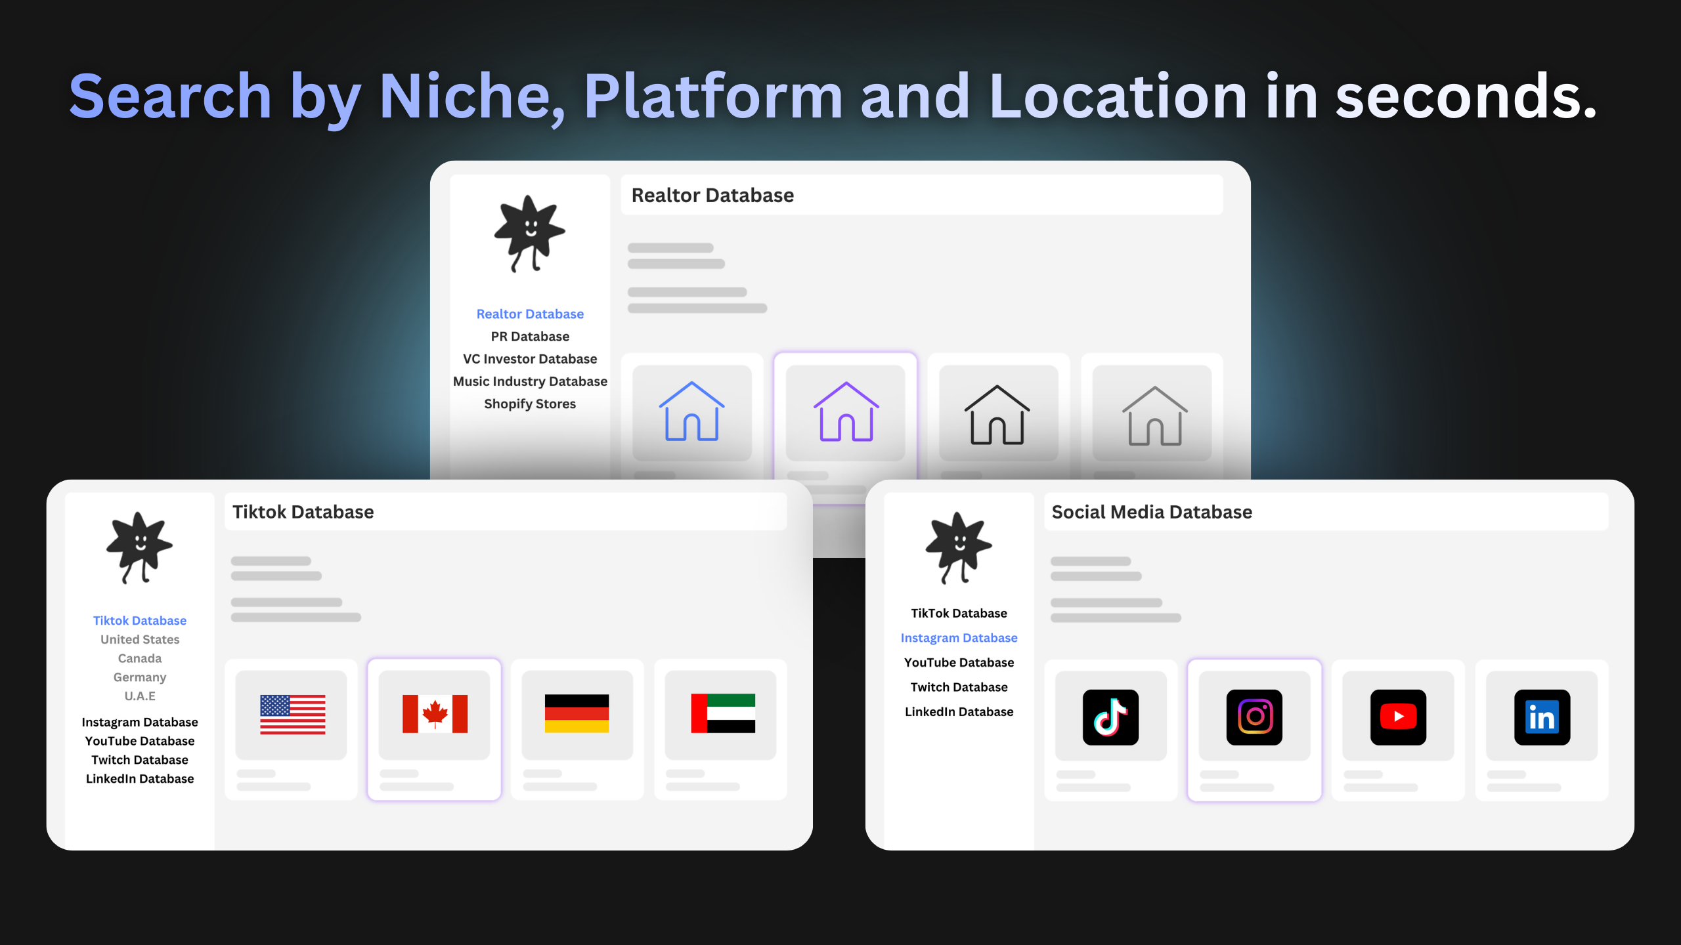The width and height of the screenshot is (1681, 945).
Task: Click the blue house realtor icon
Action: (x=691, y=412)
